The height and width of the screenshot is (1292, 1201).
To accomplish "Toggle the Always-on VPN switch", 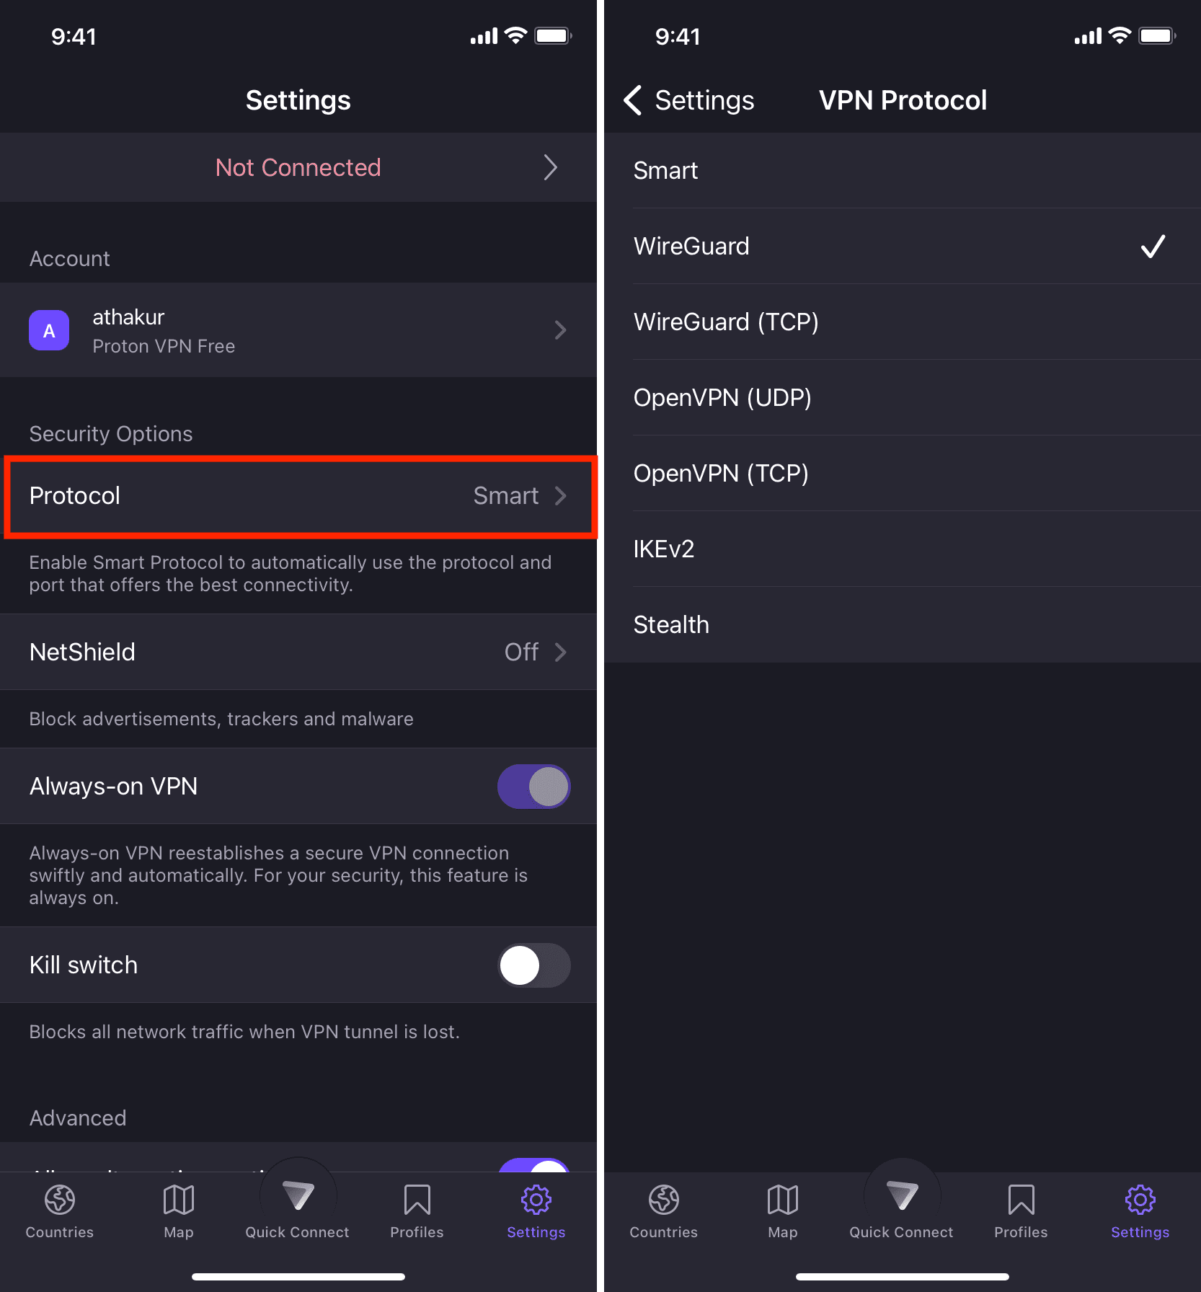I will 534,786.
